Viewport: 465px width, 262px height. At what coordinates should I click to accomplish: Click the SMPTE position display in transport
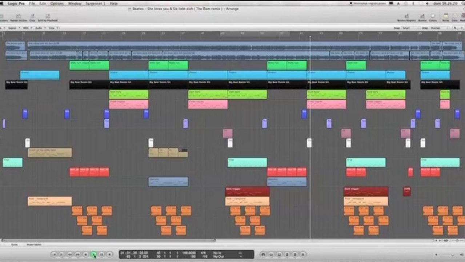pos(134,252)
